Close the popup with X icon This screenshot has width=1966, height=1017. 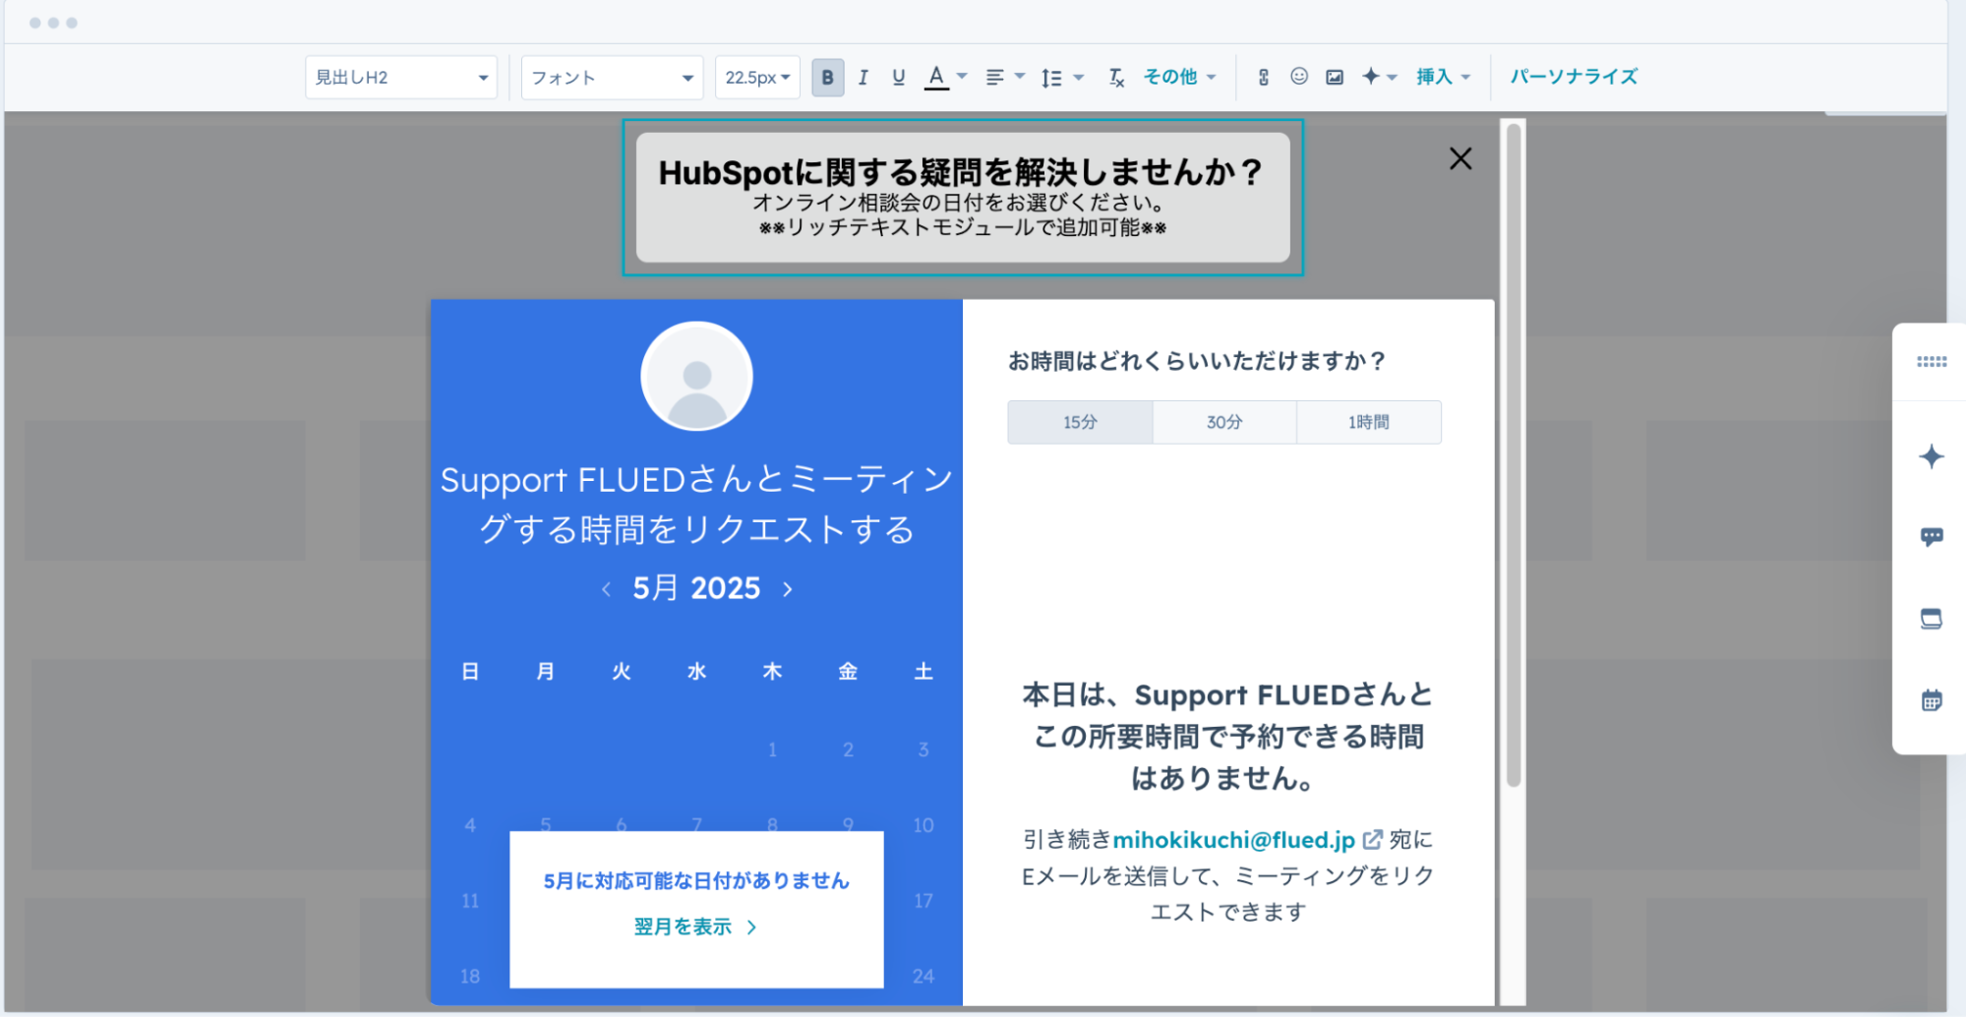pos(1460,158)
